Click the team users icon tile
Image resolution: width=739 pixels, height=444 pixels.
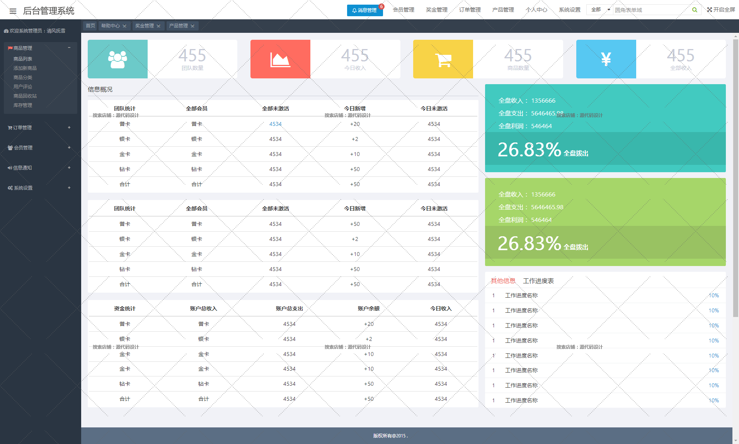point(117,59)
